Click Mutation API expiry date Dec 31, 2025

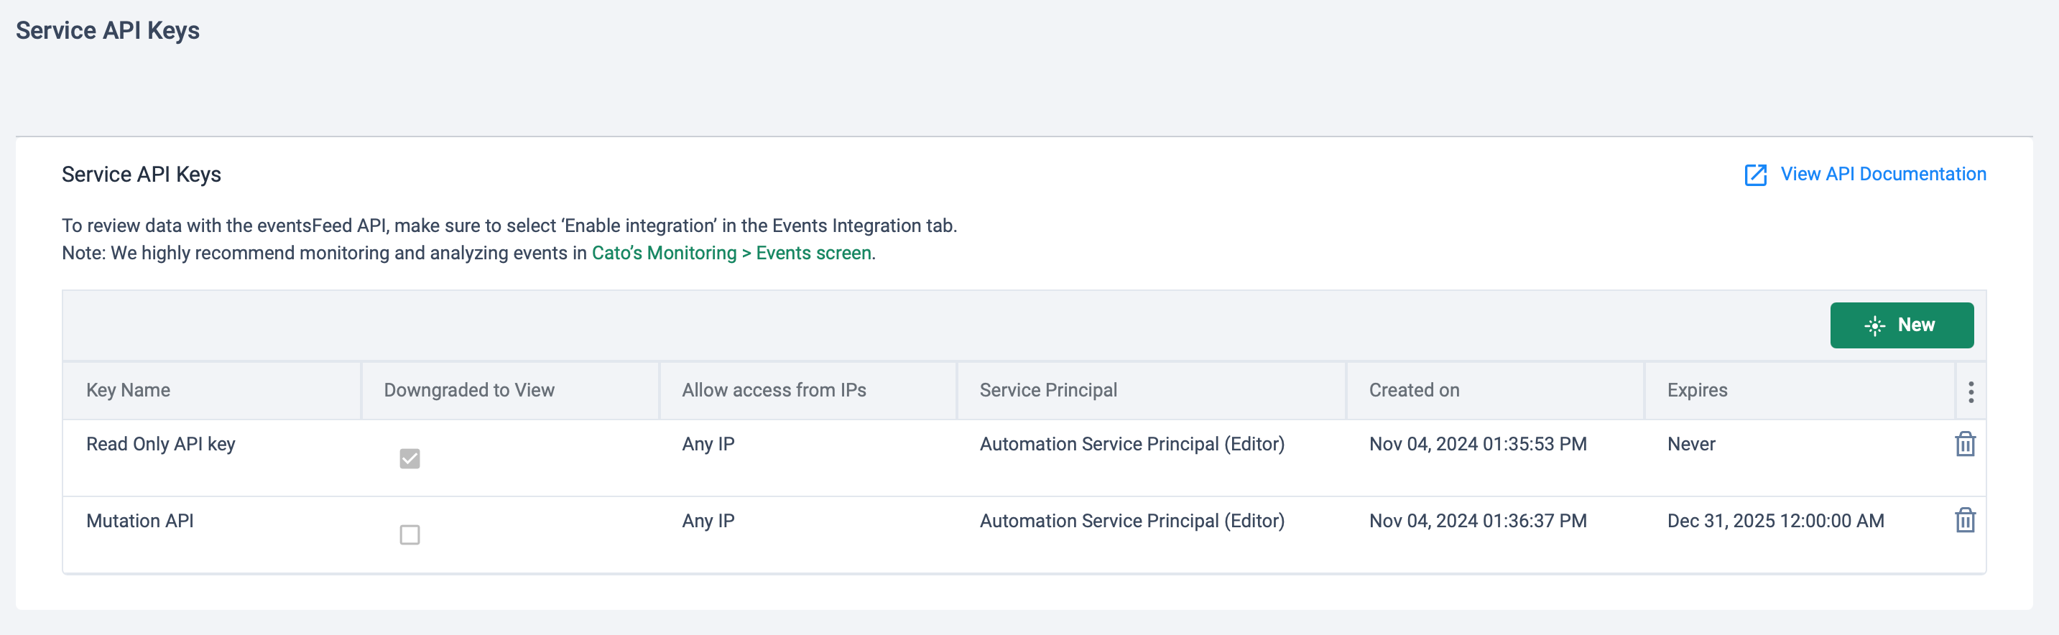coord(1775,521)
